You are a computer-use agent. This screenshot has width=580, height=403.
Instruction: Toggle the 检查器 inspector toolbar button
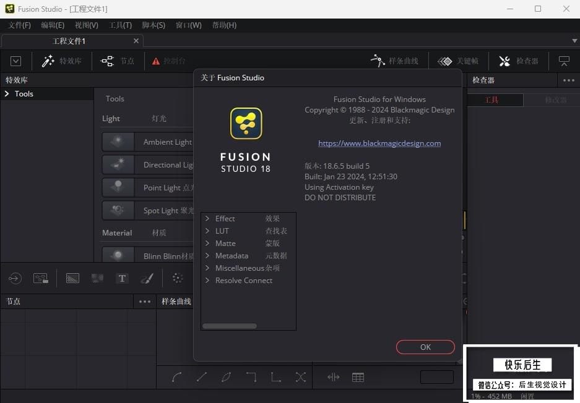pos(519,61)
